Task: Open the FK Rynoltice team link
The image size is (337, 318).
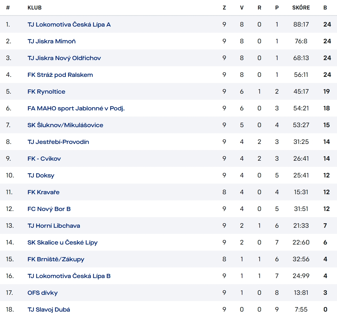Action: point(46,92)
